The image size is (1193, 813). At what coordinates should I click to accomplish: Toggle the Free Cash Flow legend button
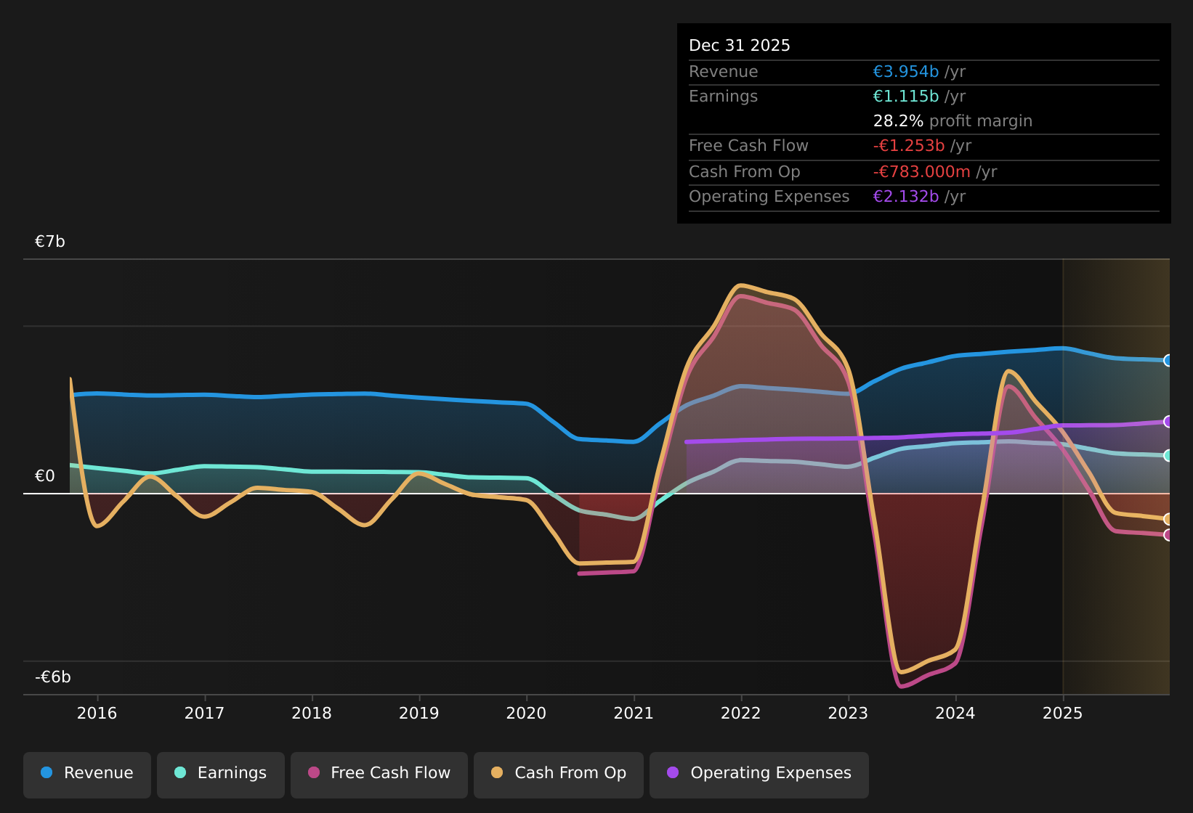(x=379, y=775)
